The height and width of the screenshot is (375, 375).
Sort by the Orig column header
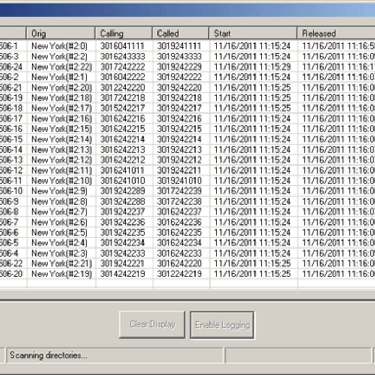61,33
